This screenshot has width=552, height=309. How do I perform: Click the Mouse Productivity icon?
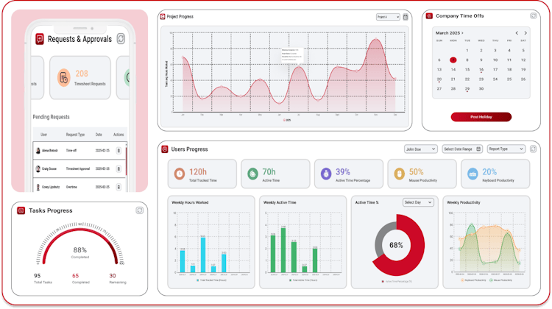(398, 174)
